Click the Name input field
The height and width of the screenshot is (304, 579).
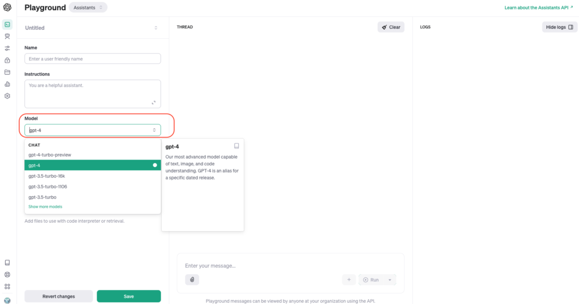(93, 59)
